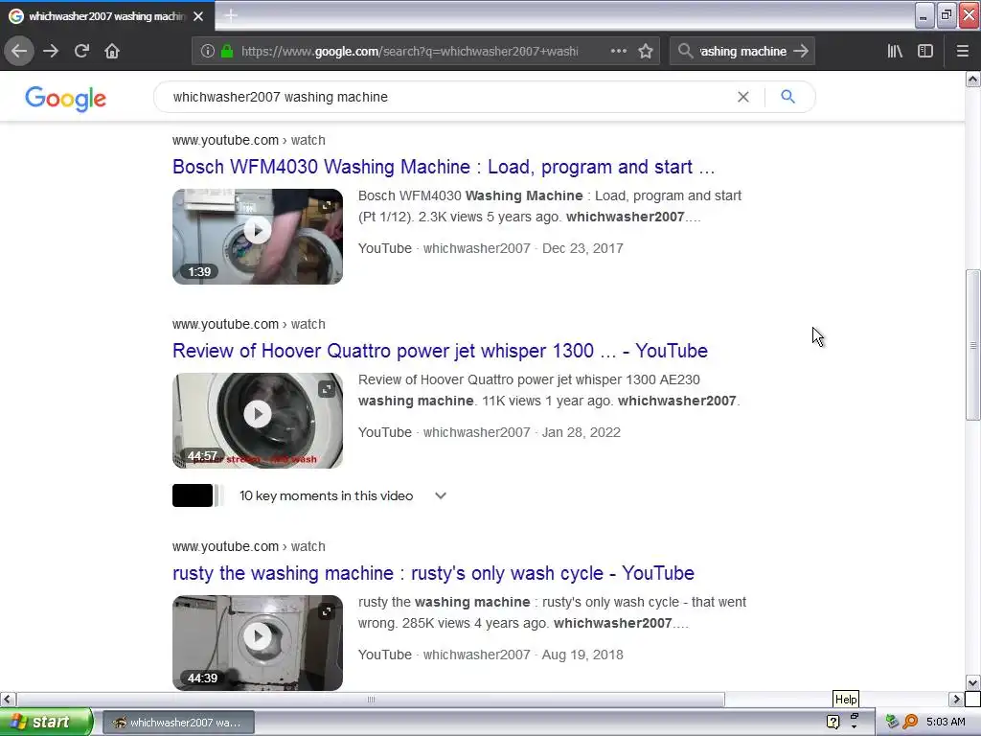Screen dimensions: 981x736
Task: Restore down the browser window
Action: tap(946, 15)
